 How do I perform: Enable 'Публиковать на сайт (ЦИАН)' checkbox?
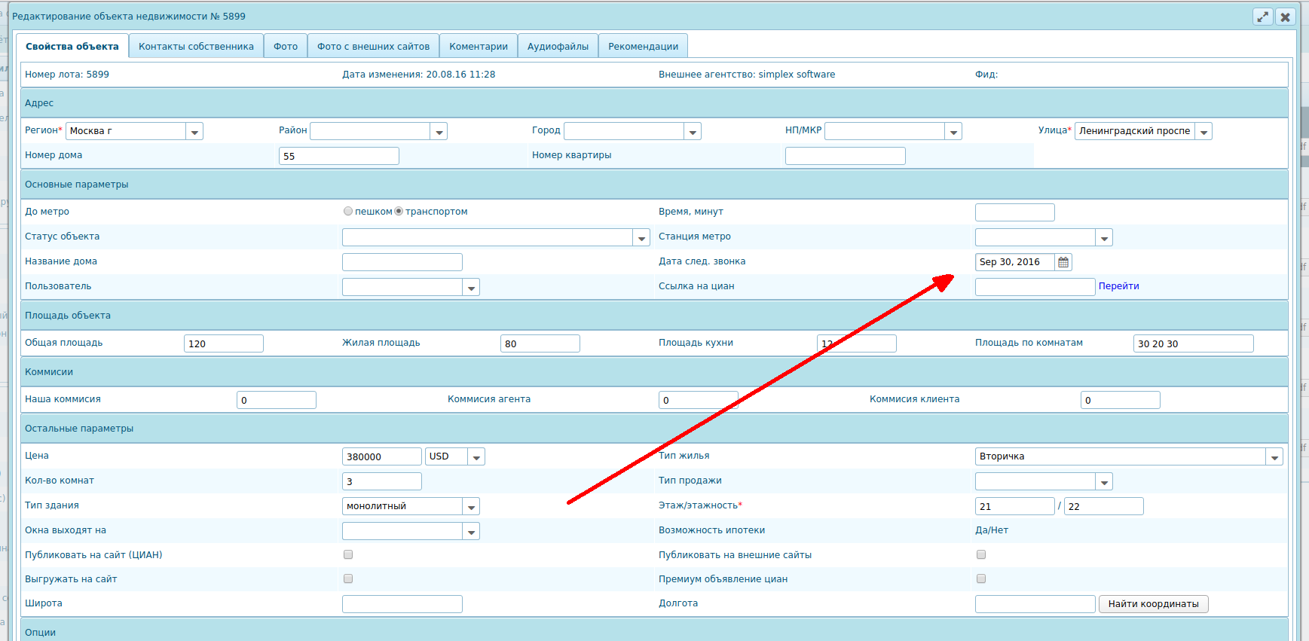click(348, 555)
